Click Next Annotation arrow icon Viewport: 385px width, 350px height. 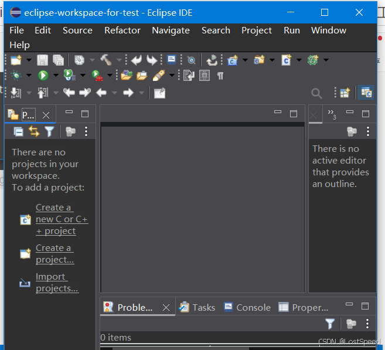coord(16,93)
